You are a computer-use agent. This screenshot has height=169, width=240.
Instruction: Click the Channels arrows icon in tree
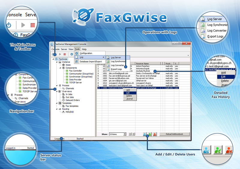[64, 88]
